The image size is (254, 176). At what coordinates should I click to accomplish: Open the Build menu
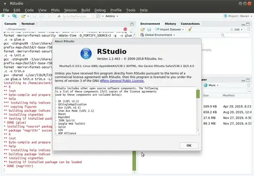(86, 10)
